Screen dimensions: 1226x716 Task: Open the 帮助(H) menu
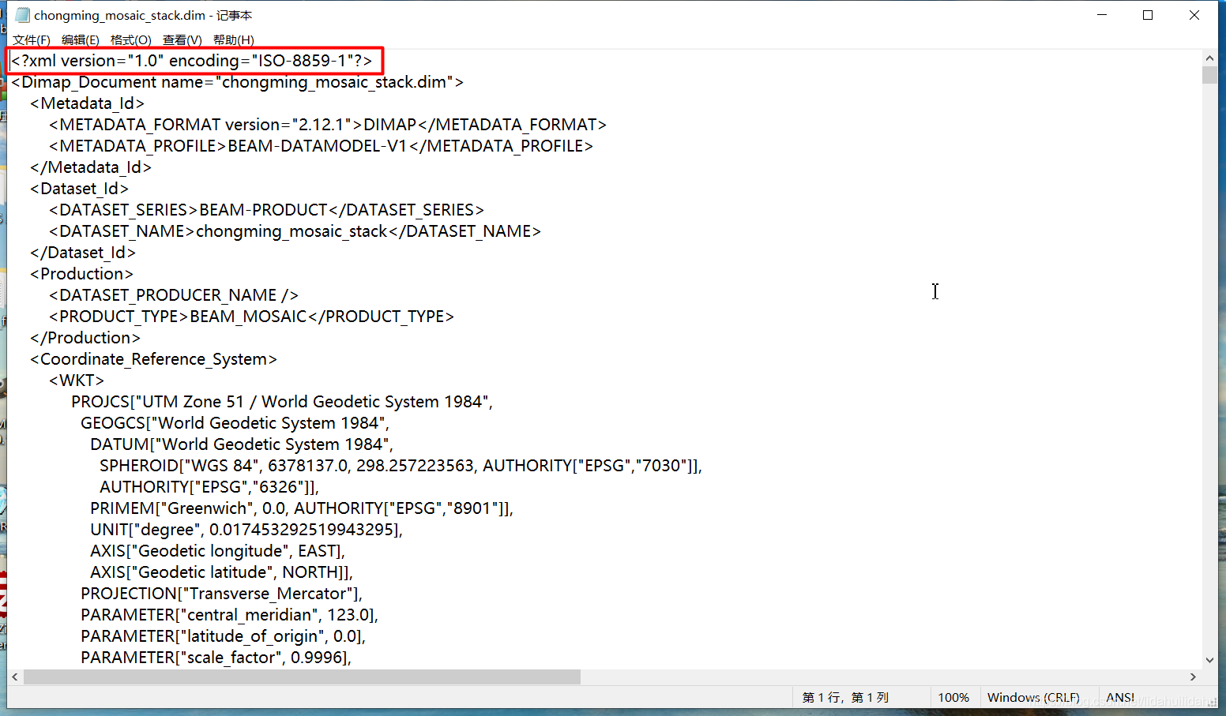234,40
